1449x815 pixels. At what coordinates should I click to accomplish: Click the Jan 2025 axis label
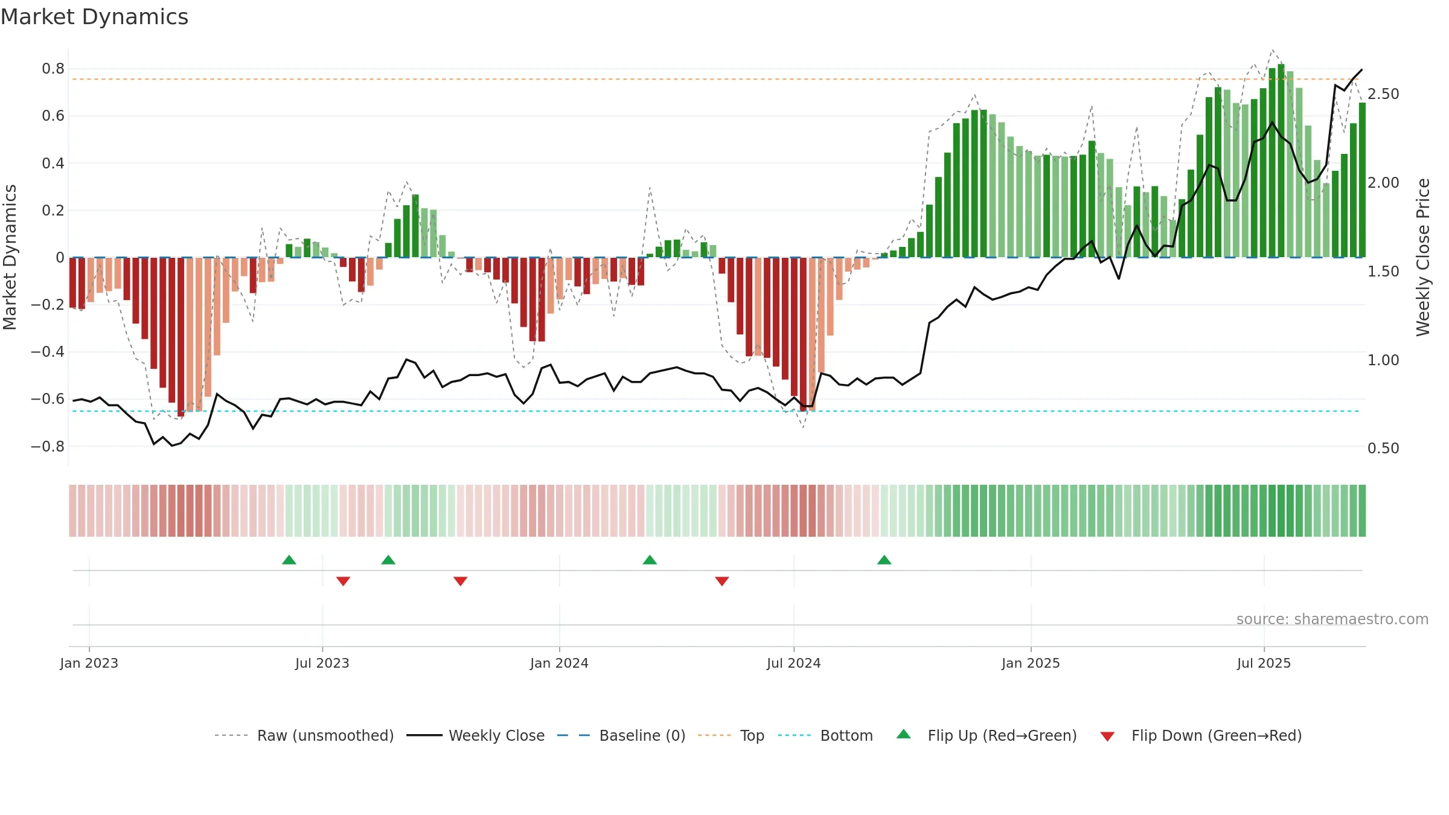[x=1031, y=663]
